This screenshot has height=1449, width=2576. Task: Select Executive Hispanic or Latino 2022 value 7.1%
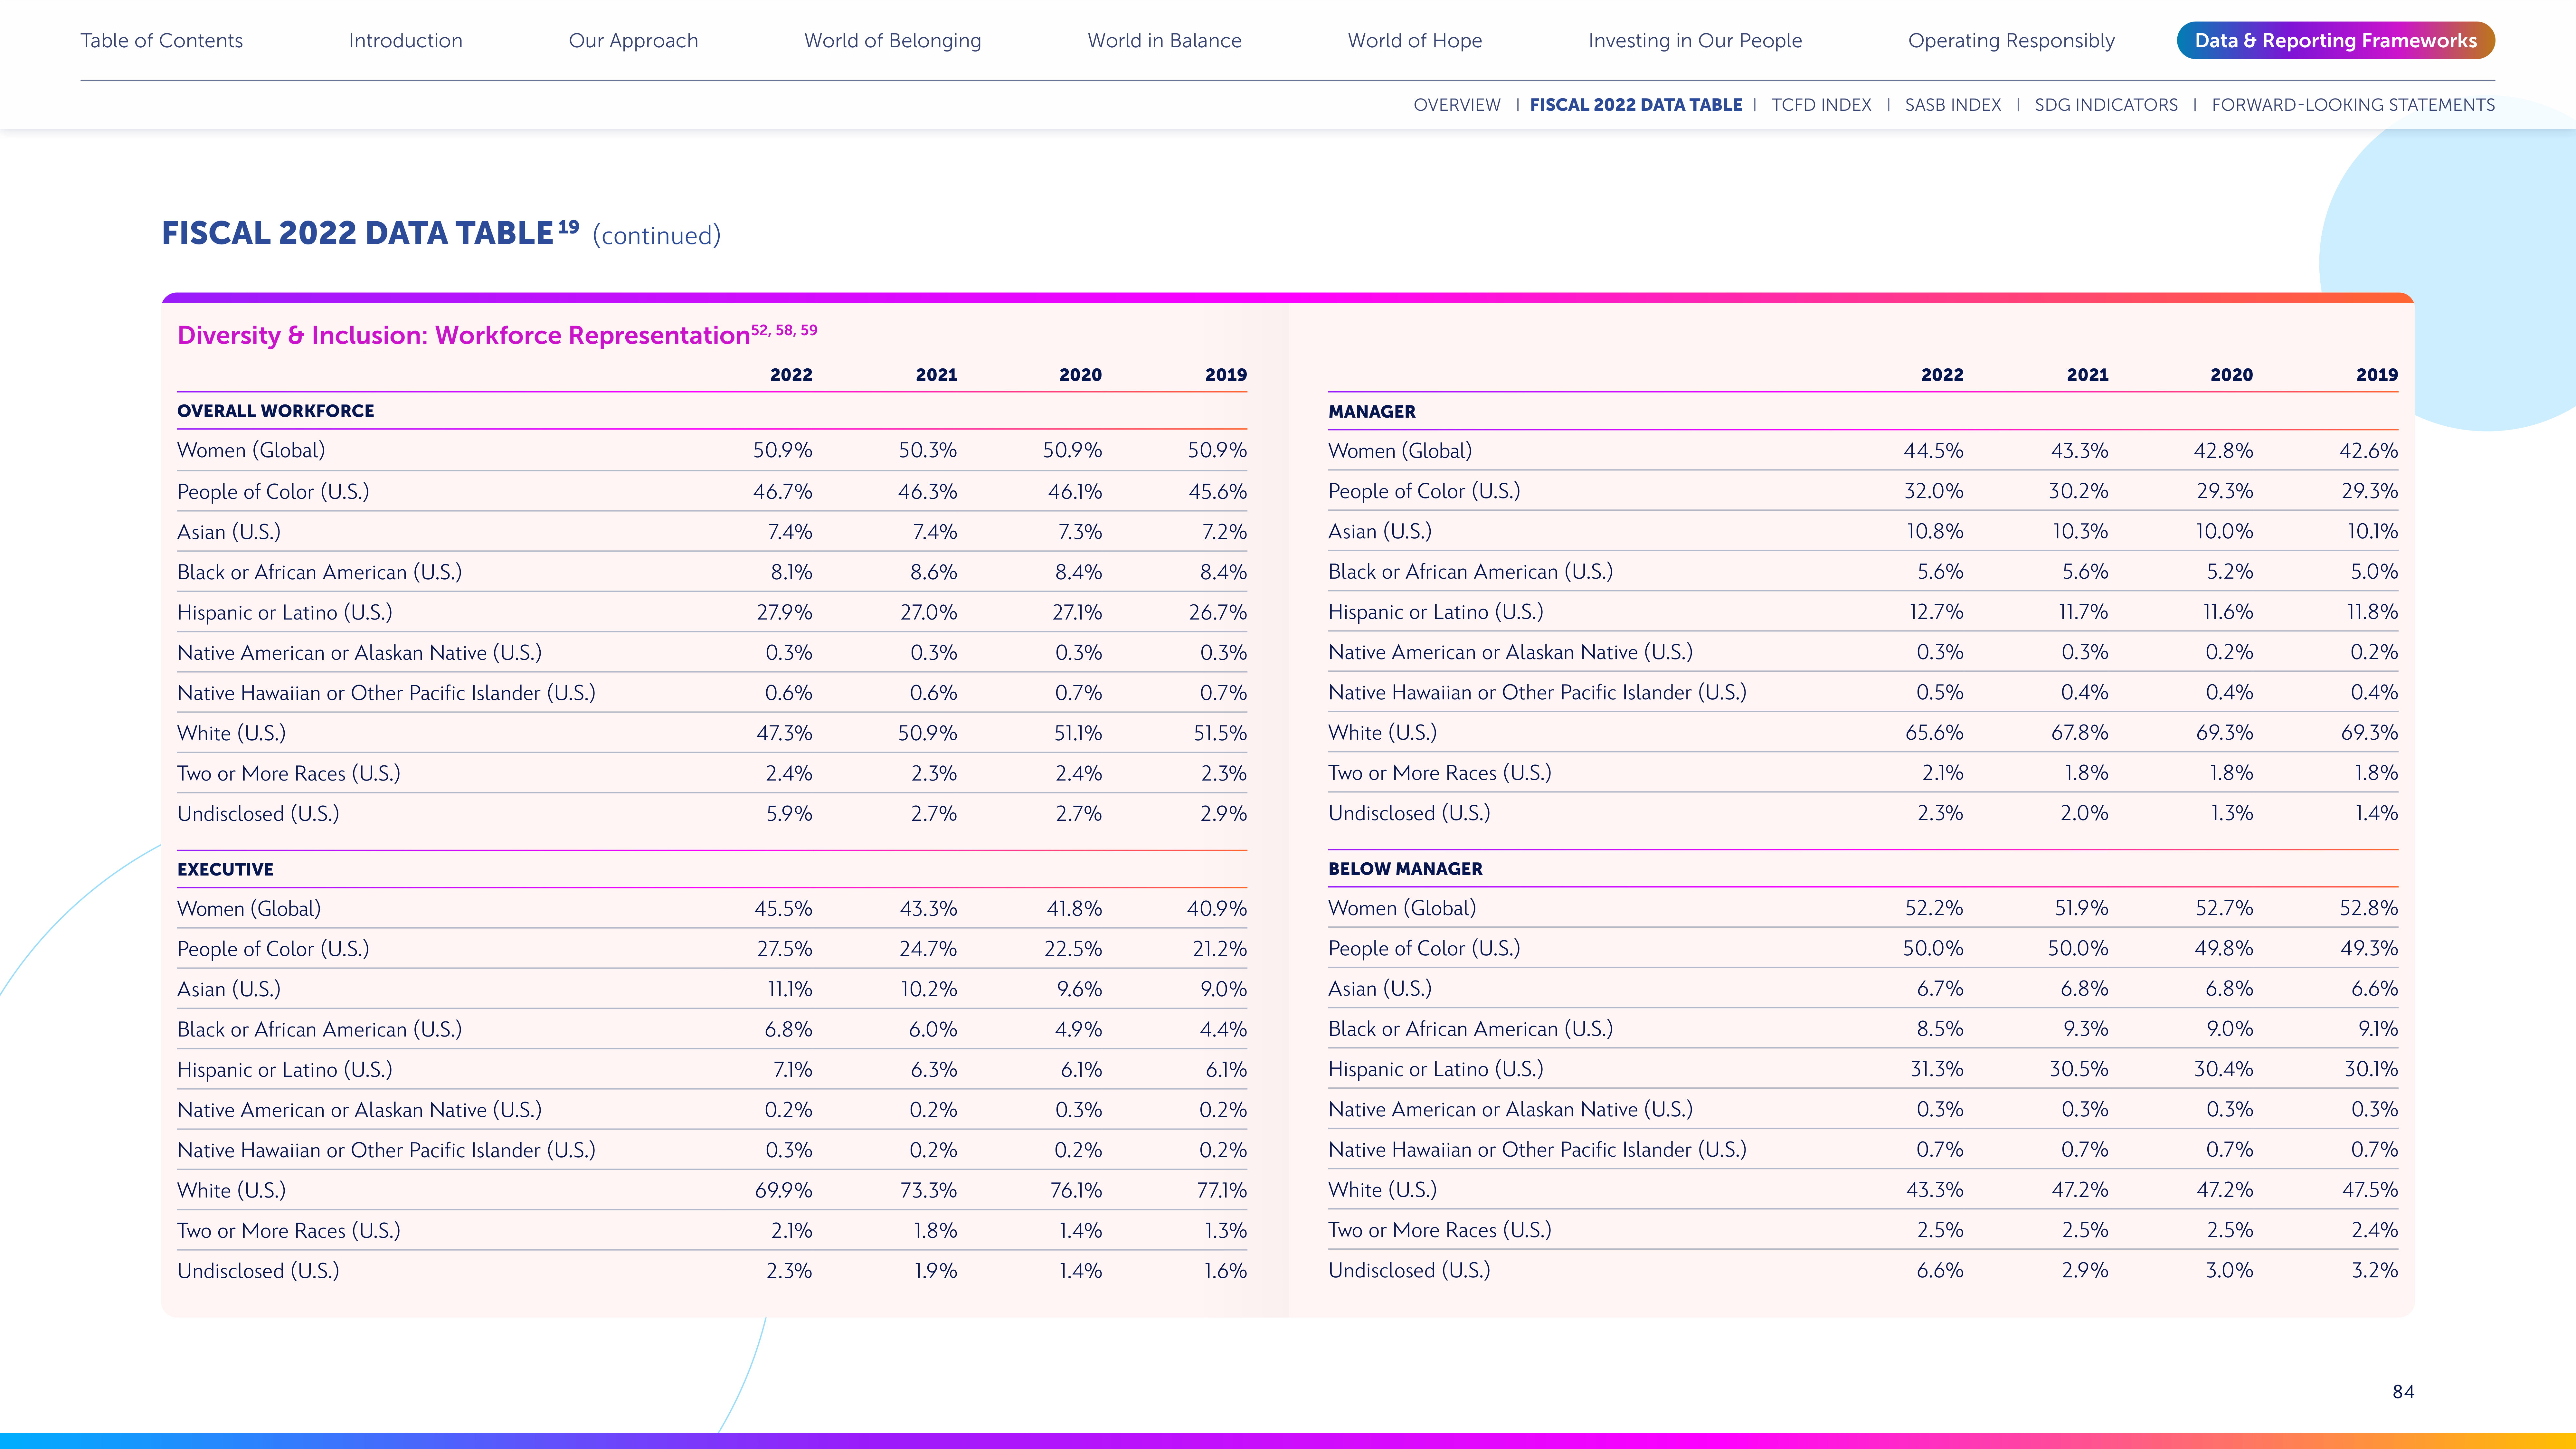tap(793, 1070)
